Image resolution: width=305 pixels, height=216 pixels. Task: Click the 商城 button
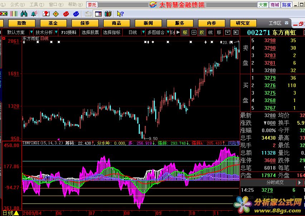tap(275, 5)
